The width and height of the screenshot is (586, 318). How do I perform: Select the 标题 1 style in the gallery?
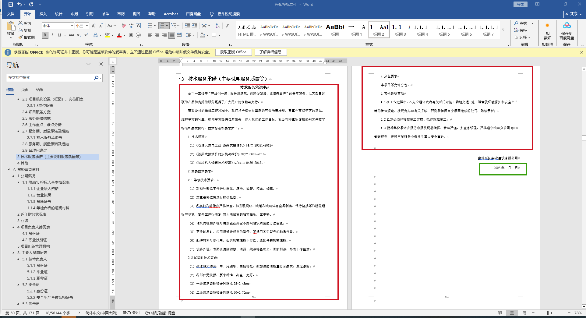pyautogui.click(x=357, y=30)
